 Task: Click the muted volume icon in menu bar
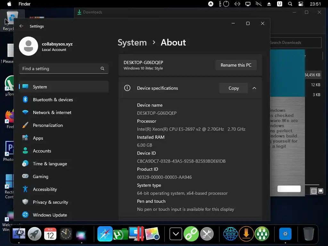258,4
